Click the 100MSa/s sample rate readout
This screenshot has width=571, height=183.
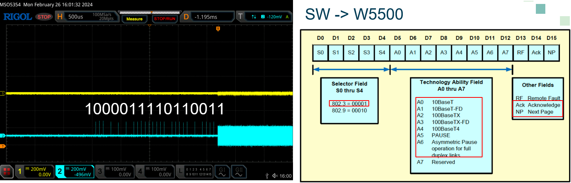pyautogui.click(x=102, y=14)
